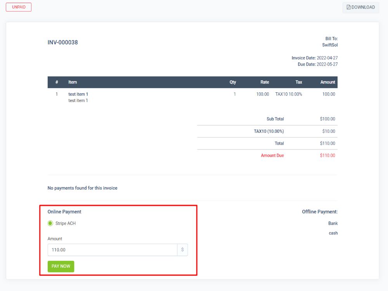The height and width of the screenshot is (291, 388).
Task: Click the Tax column header
Action: pyautogui.click(x=299, y=82)
